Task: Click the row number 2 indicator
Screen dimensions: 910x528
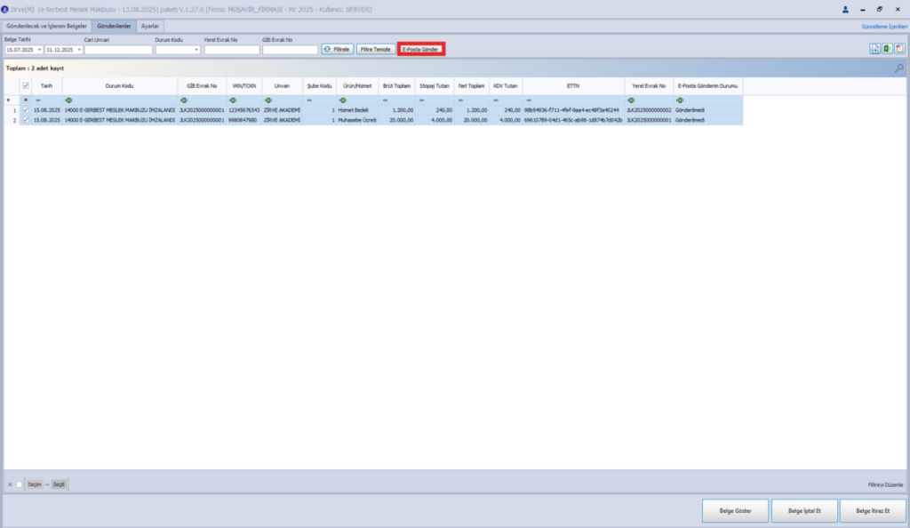Action: pos(12,120)
